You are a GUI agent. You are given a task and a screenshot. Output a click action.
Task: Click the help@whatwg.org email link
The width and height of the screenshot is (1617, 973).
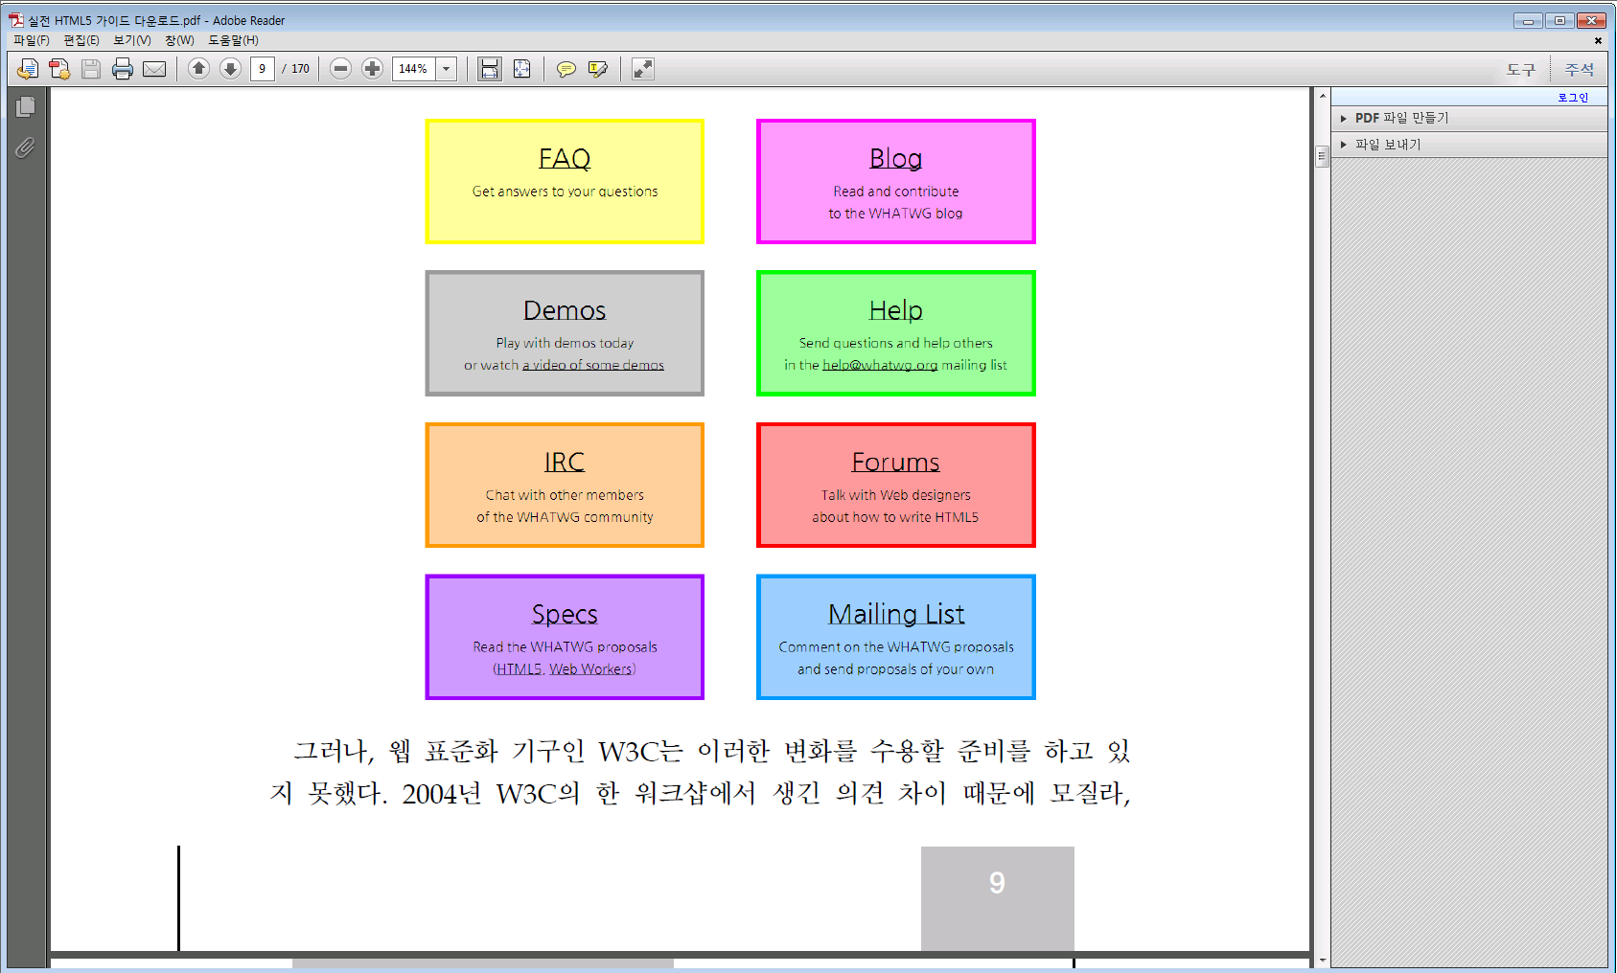point(880,365)
